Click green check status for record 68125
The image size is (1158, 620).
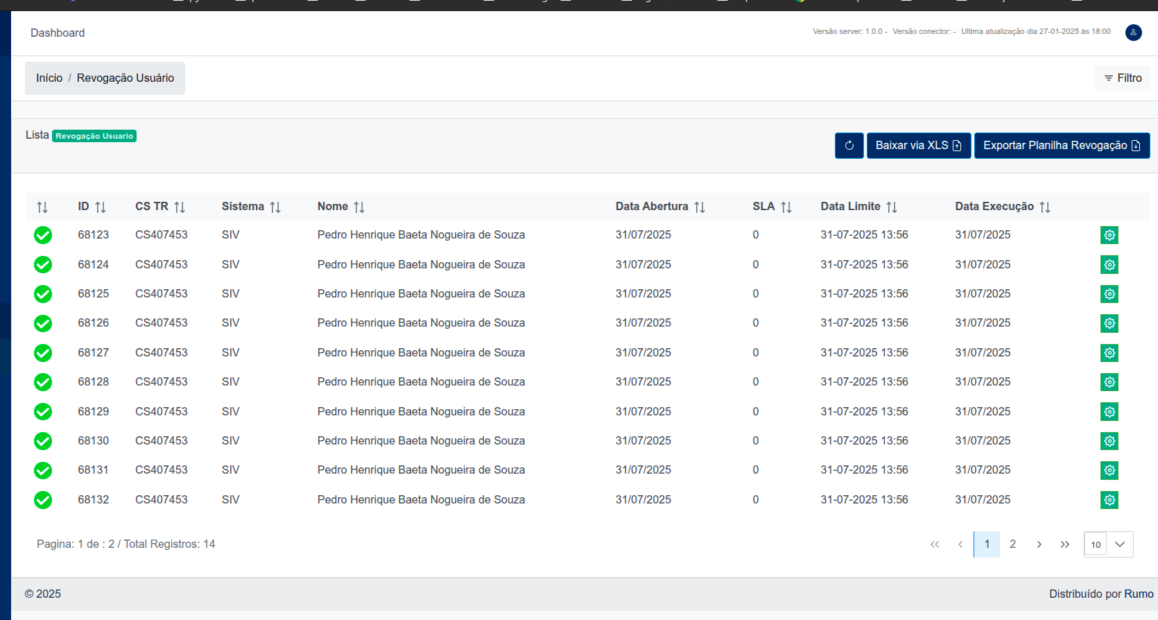click(x=43, y=294)
